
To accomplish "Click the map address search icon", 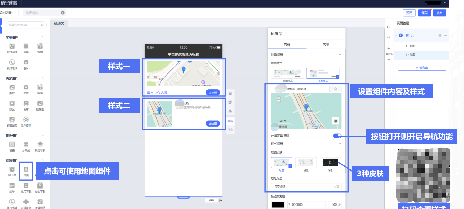I will (x=335, y=89).
